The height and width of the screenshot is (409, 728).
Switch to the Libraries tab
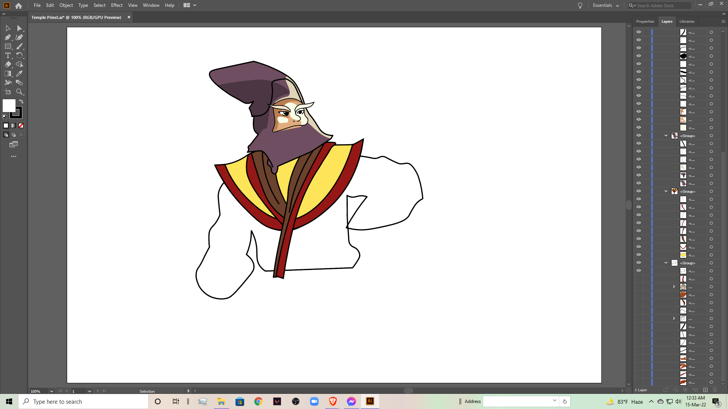point(687,22)
